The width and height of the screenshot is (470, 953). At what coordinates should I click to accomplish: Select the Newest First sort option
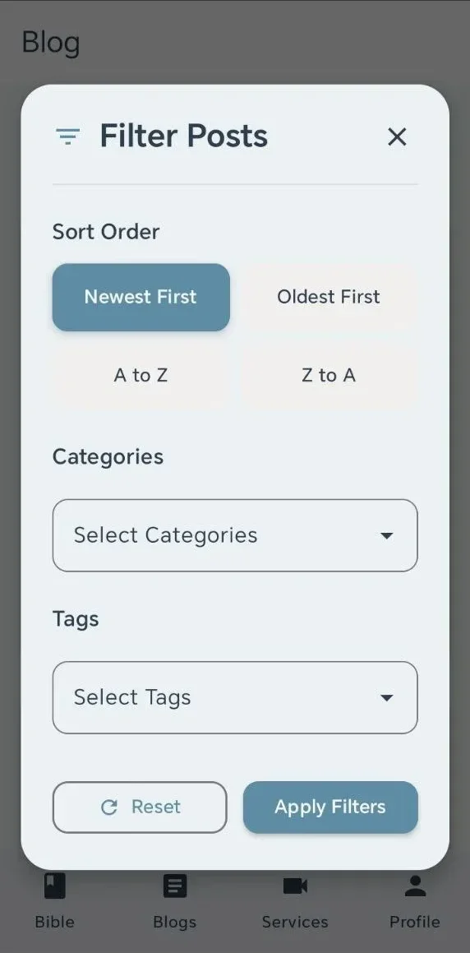point(141,297)
